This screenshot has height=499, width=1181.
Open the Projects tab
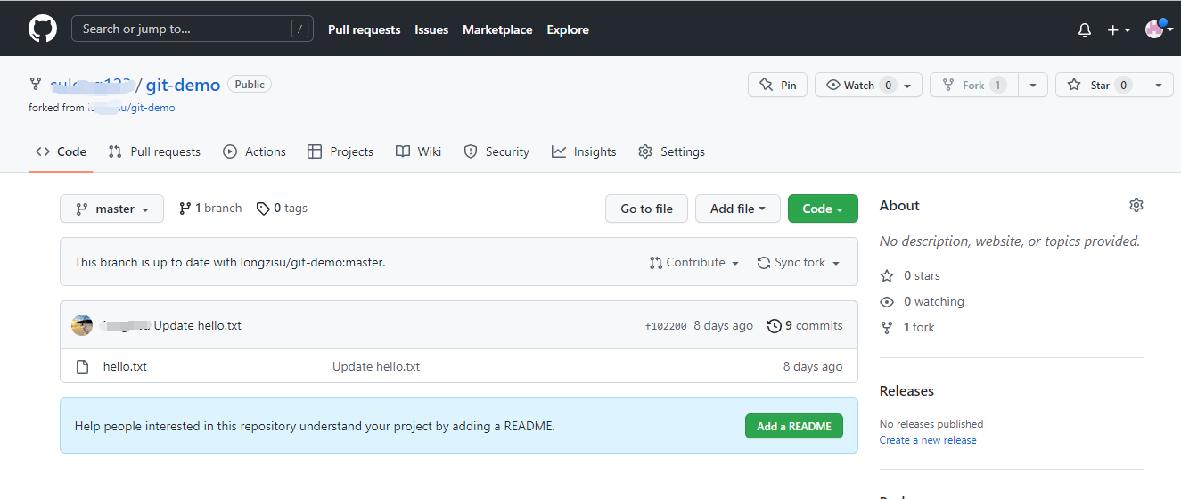point(340,151)
